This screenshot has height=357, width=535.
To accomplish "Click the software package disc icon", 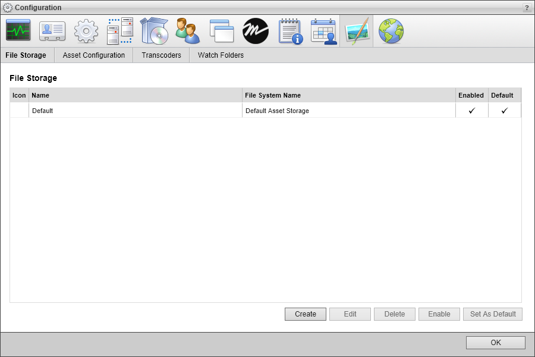I will click(153, 30).
